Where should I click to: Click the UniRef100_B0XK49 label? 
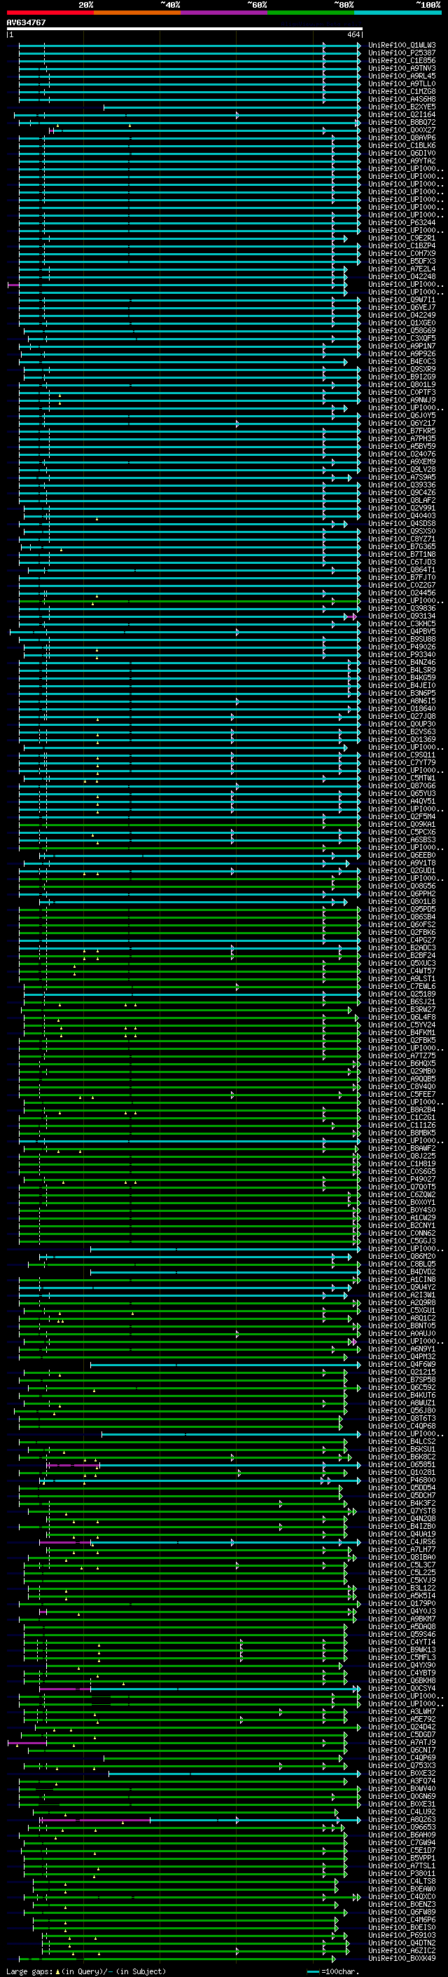(x=401, y=1958)
